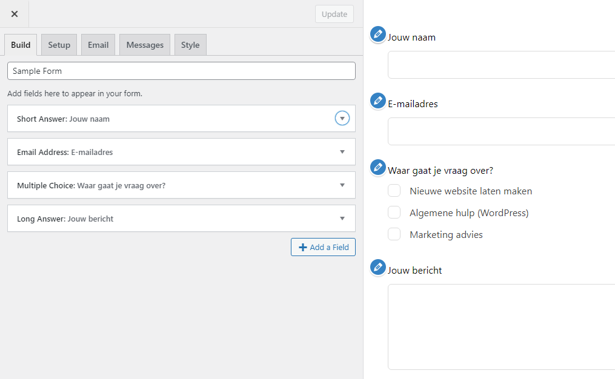Switch to the Setup tab
Screen dimensions: 615x379
[x=59, y=45]
